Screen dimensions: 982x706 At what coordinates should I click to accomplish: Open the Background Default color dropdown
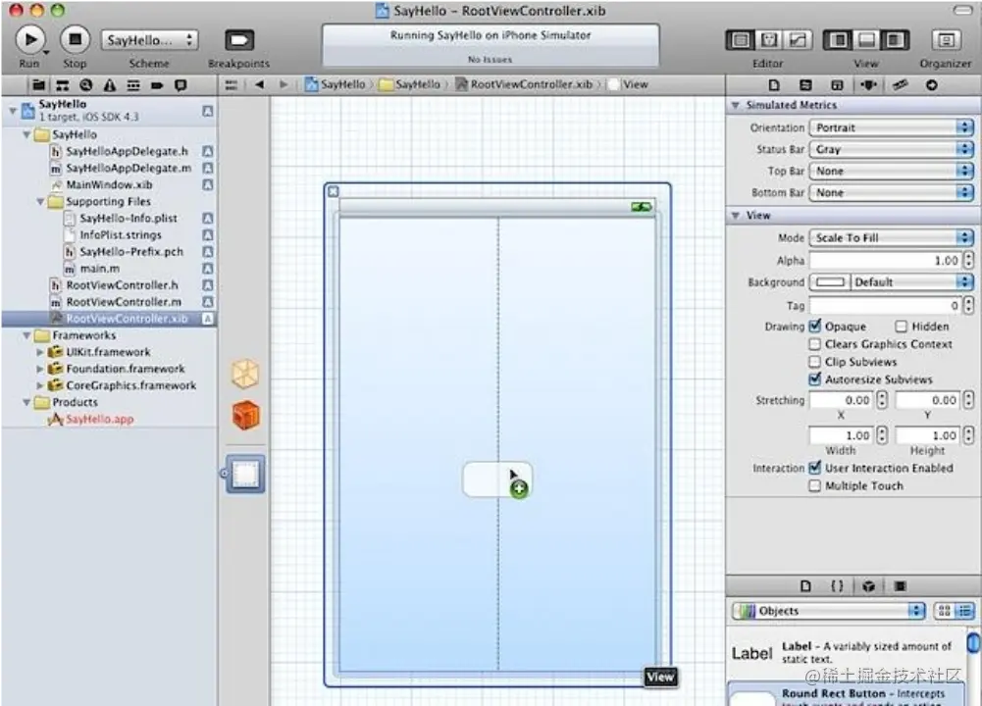(912, 282)
